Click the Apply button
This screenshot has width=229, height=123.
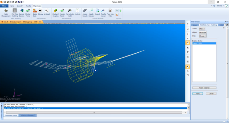point(198,94)
